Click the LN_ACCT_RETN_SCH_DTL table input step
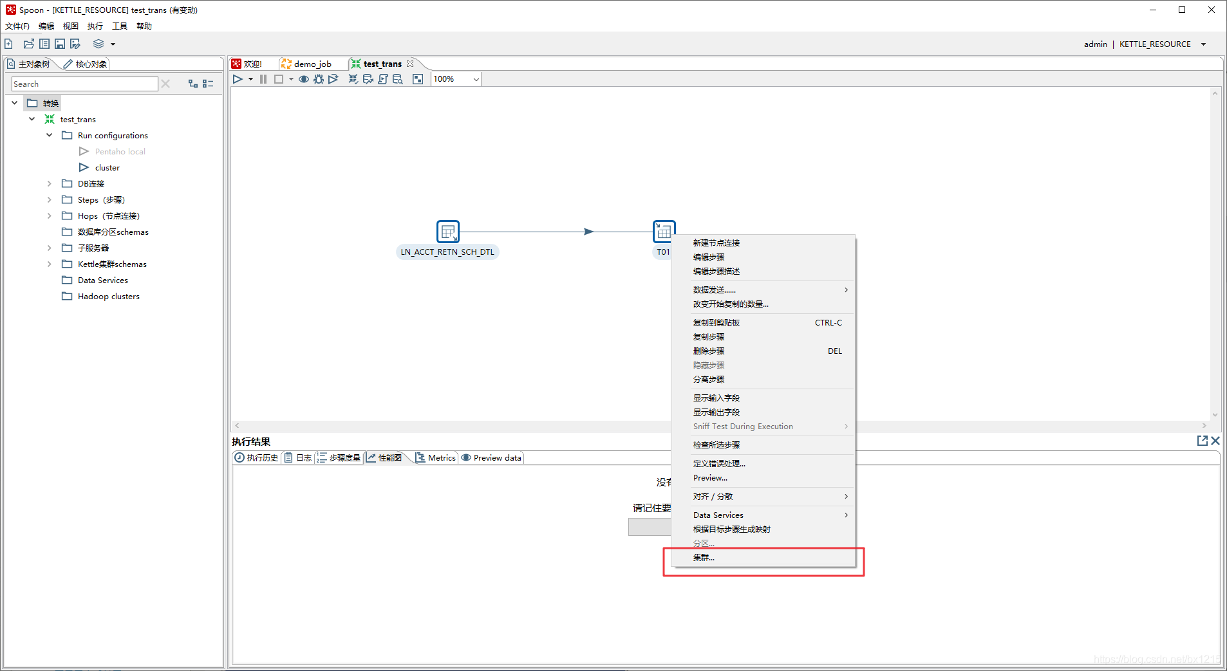The image size is (1227, 671). (x=448, y=232)
